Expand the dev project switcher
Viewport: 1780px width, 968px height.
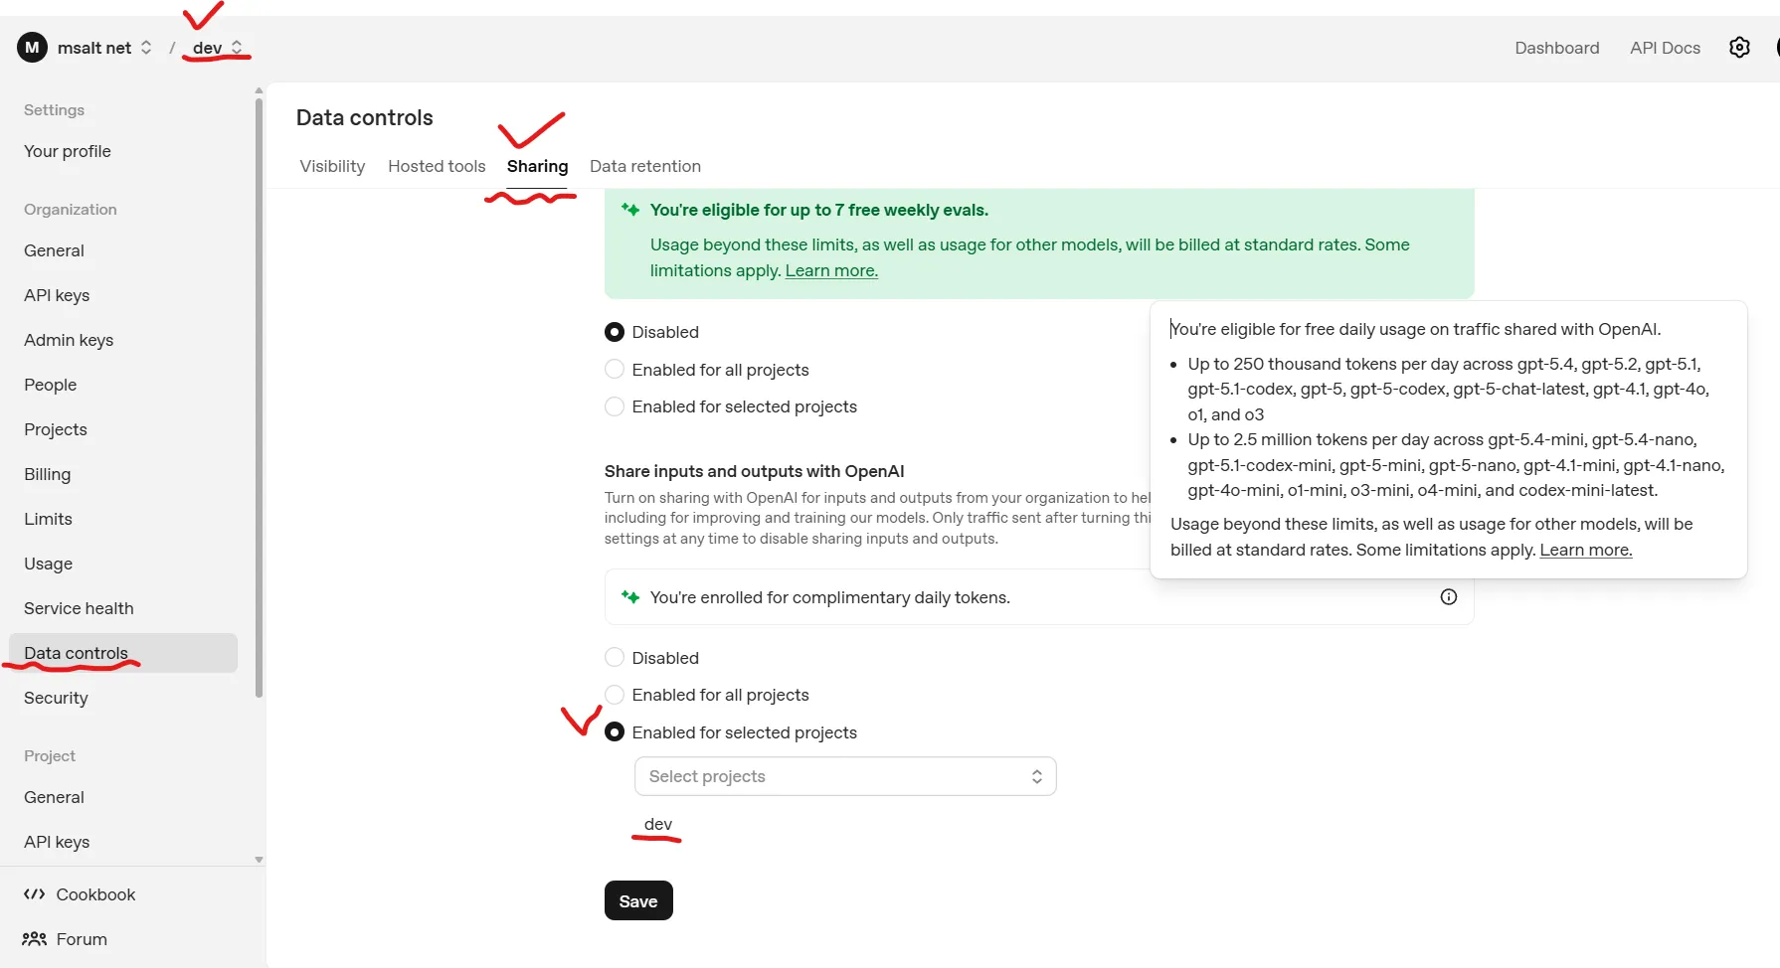tap(237, 48)
